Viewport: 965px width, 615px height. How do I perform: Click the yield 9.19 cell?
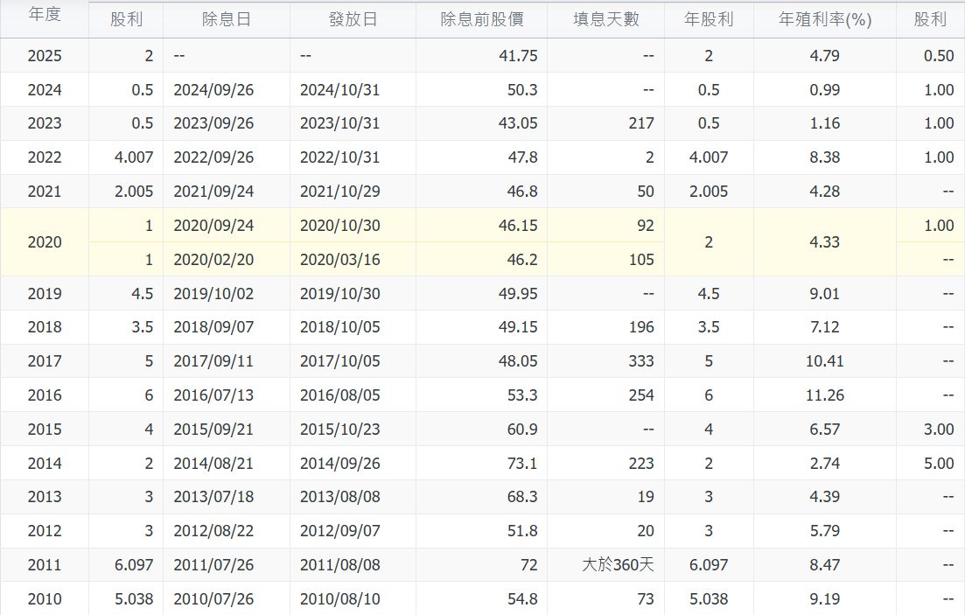click(x=825, y=599)
